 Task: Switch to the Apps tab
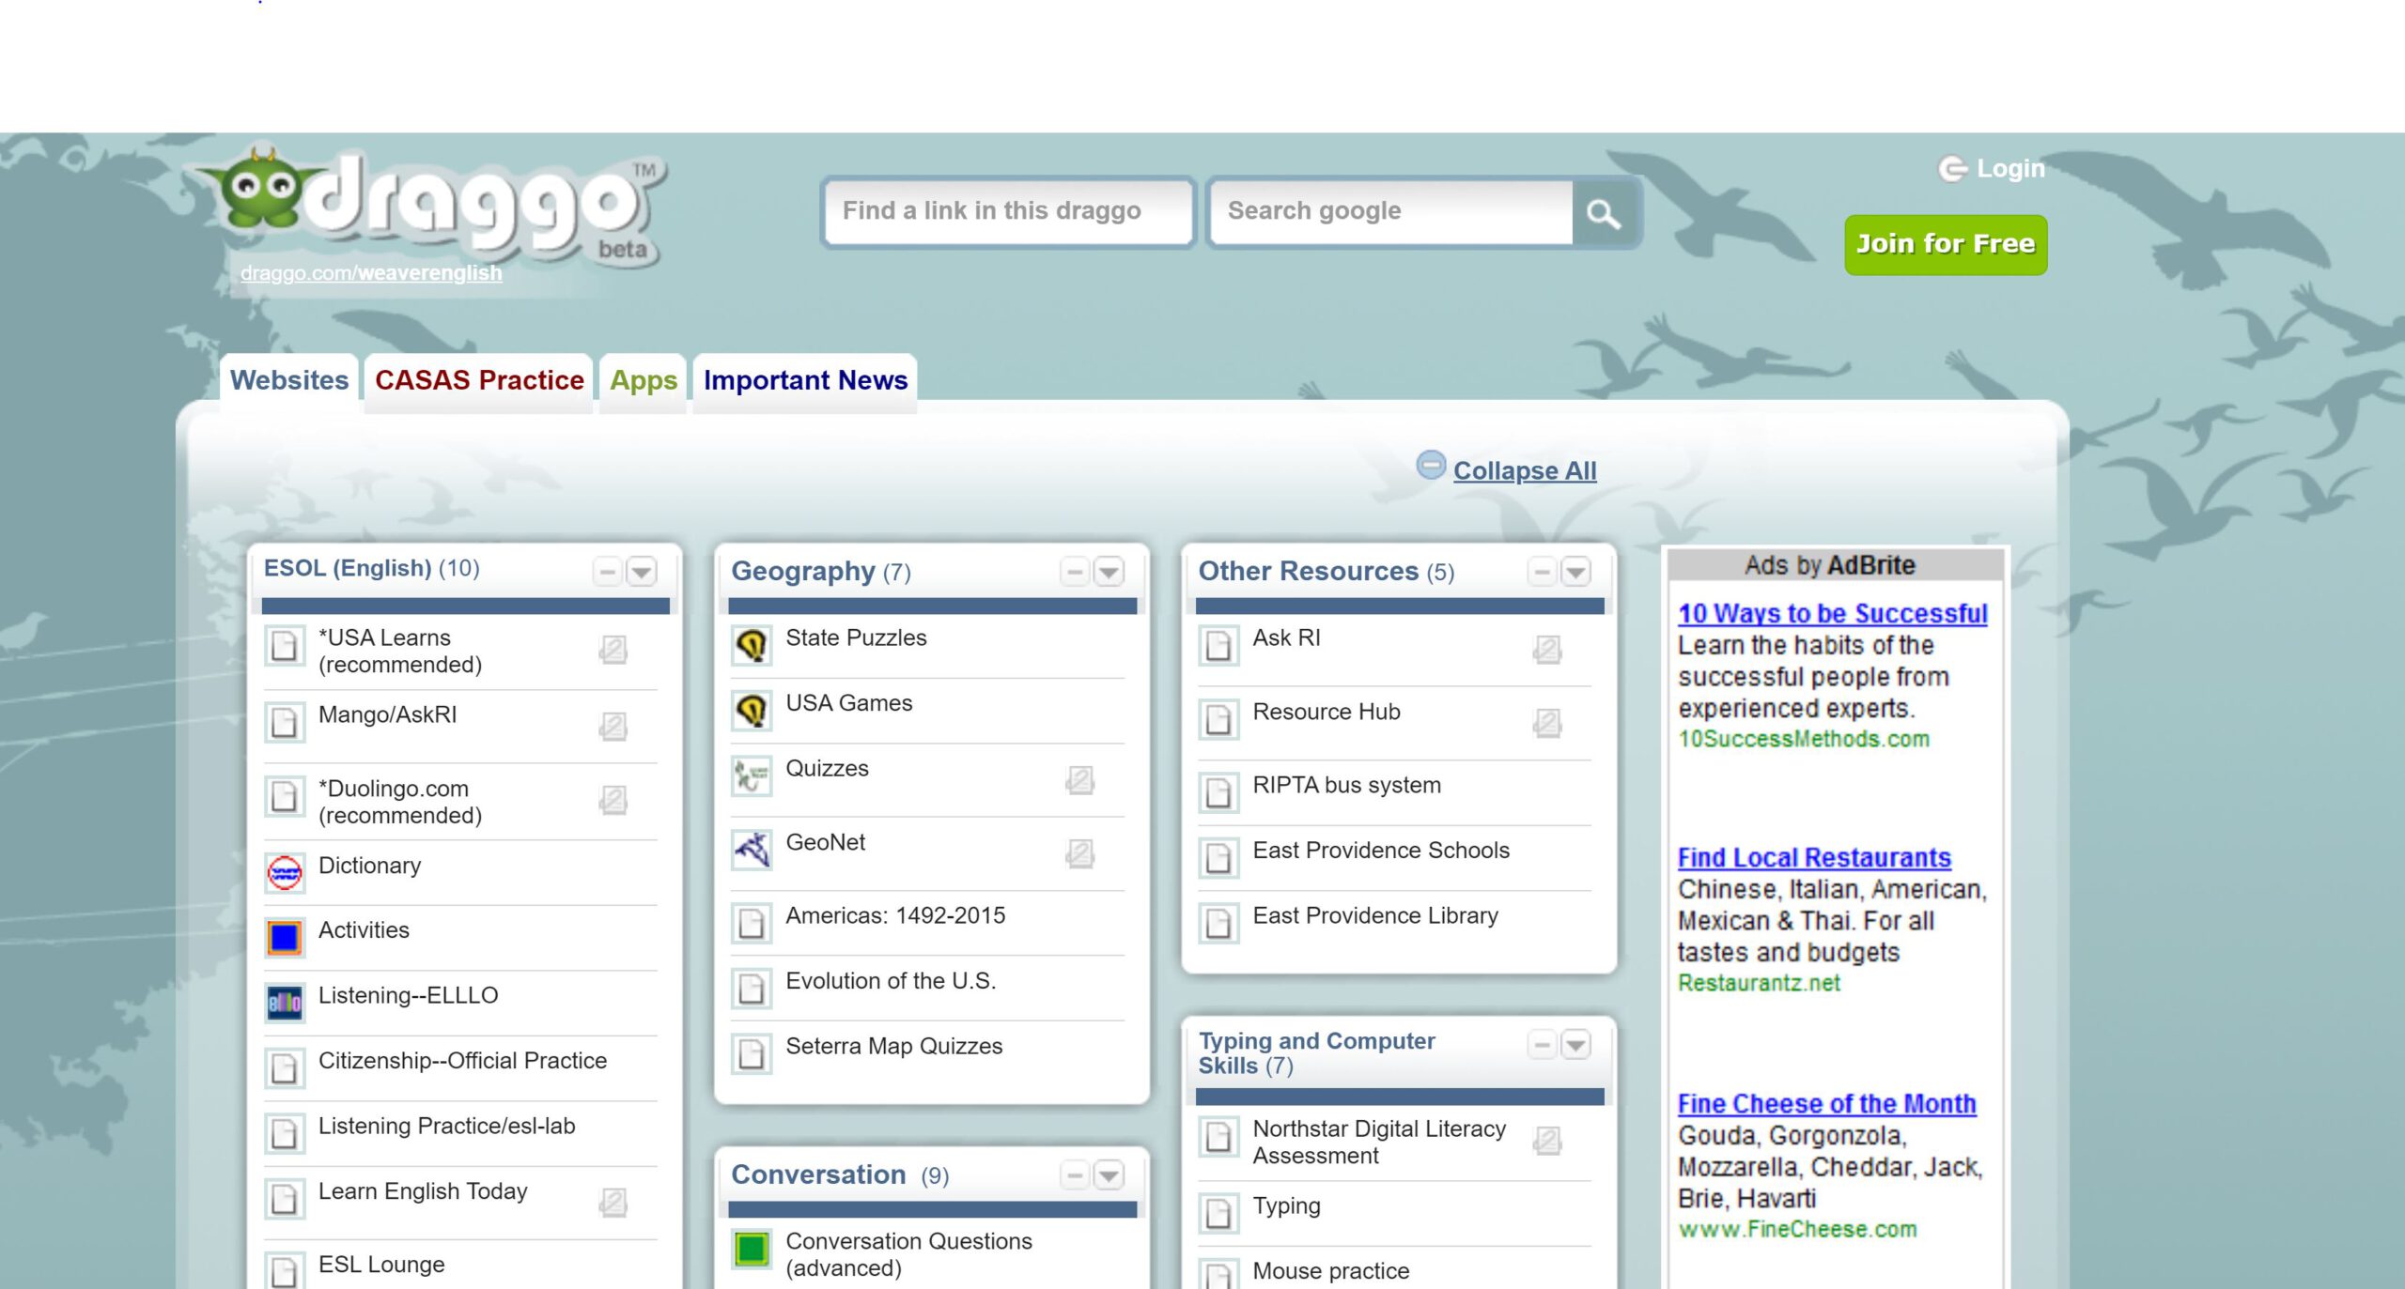click(644, 381)
